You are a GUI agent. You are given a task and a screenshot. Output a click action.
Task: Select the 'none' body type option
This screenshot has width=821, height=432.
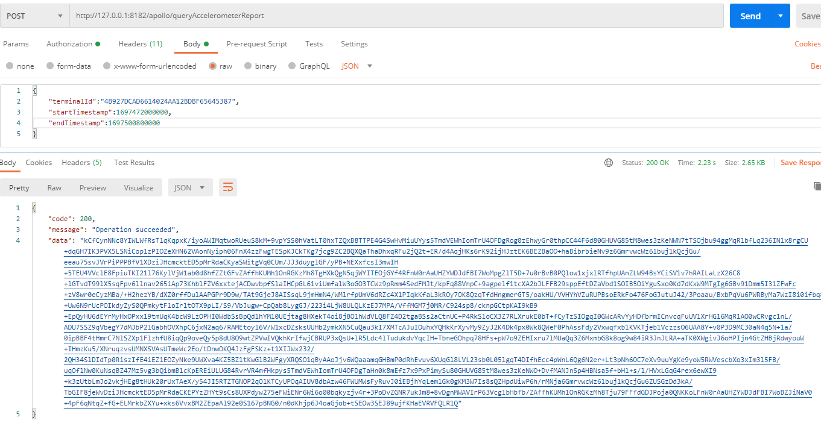click(10, 66)
